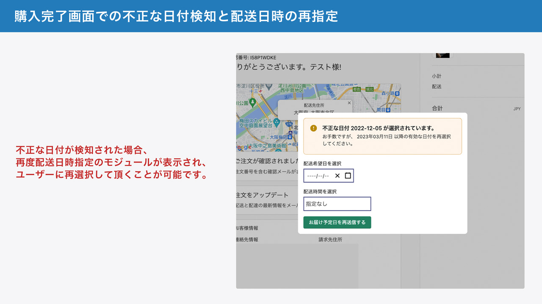The image size is (542, 304).
Task: Select the 関目 station marker on the map
Action: coord(387,110)
